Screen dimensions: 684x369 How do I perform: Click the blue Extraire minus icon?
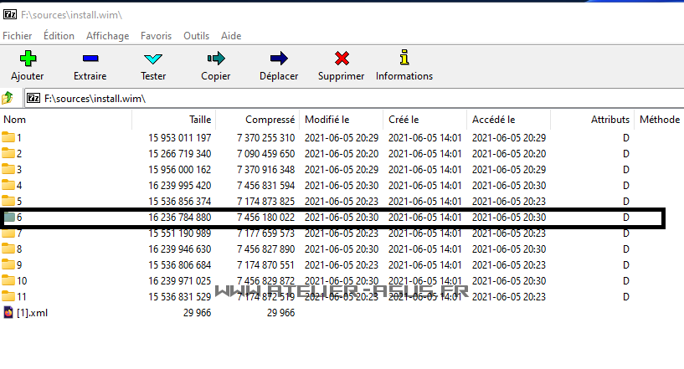click(90, 59)
